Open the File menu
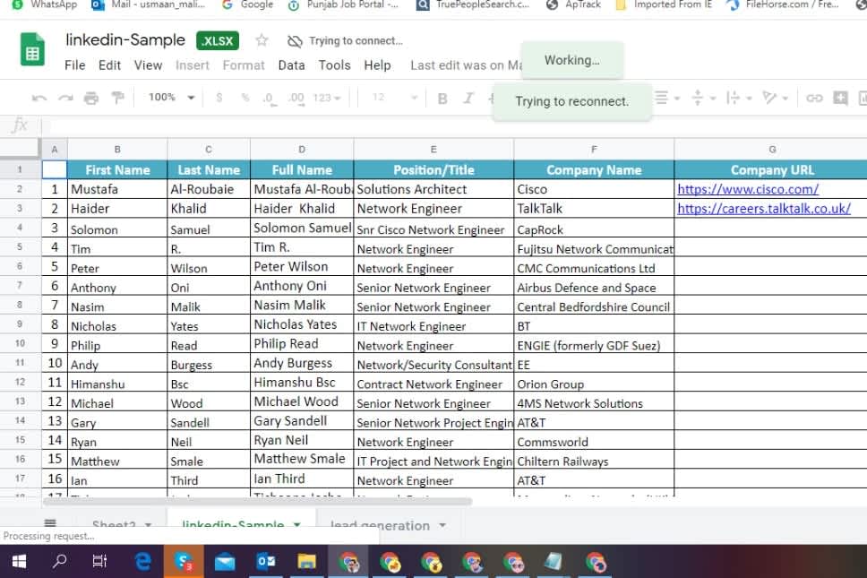Screen dimensions: 867x578 click(75, 65)
